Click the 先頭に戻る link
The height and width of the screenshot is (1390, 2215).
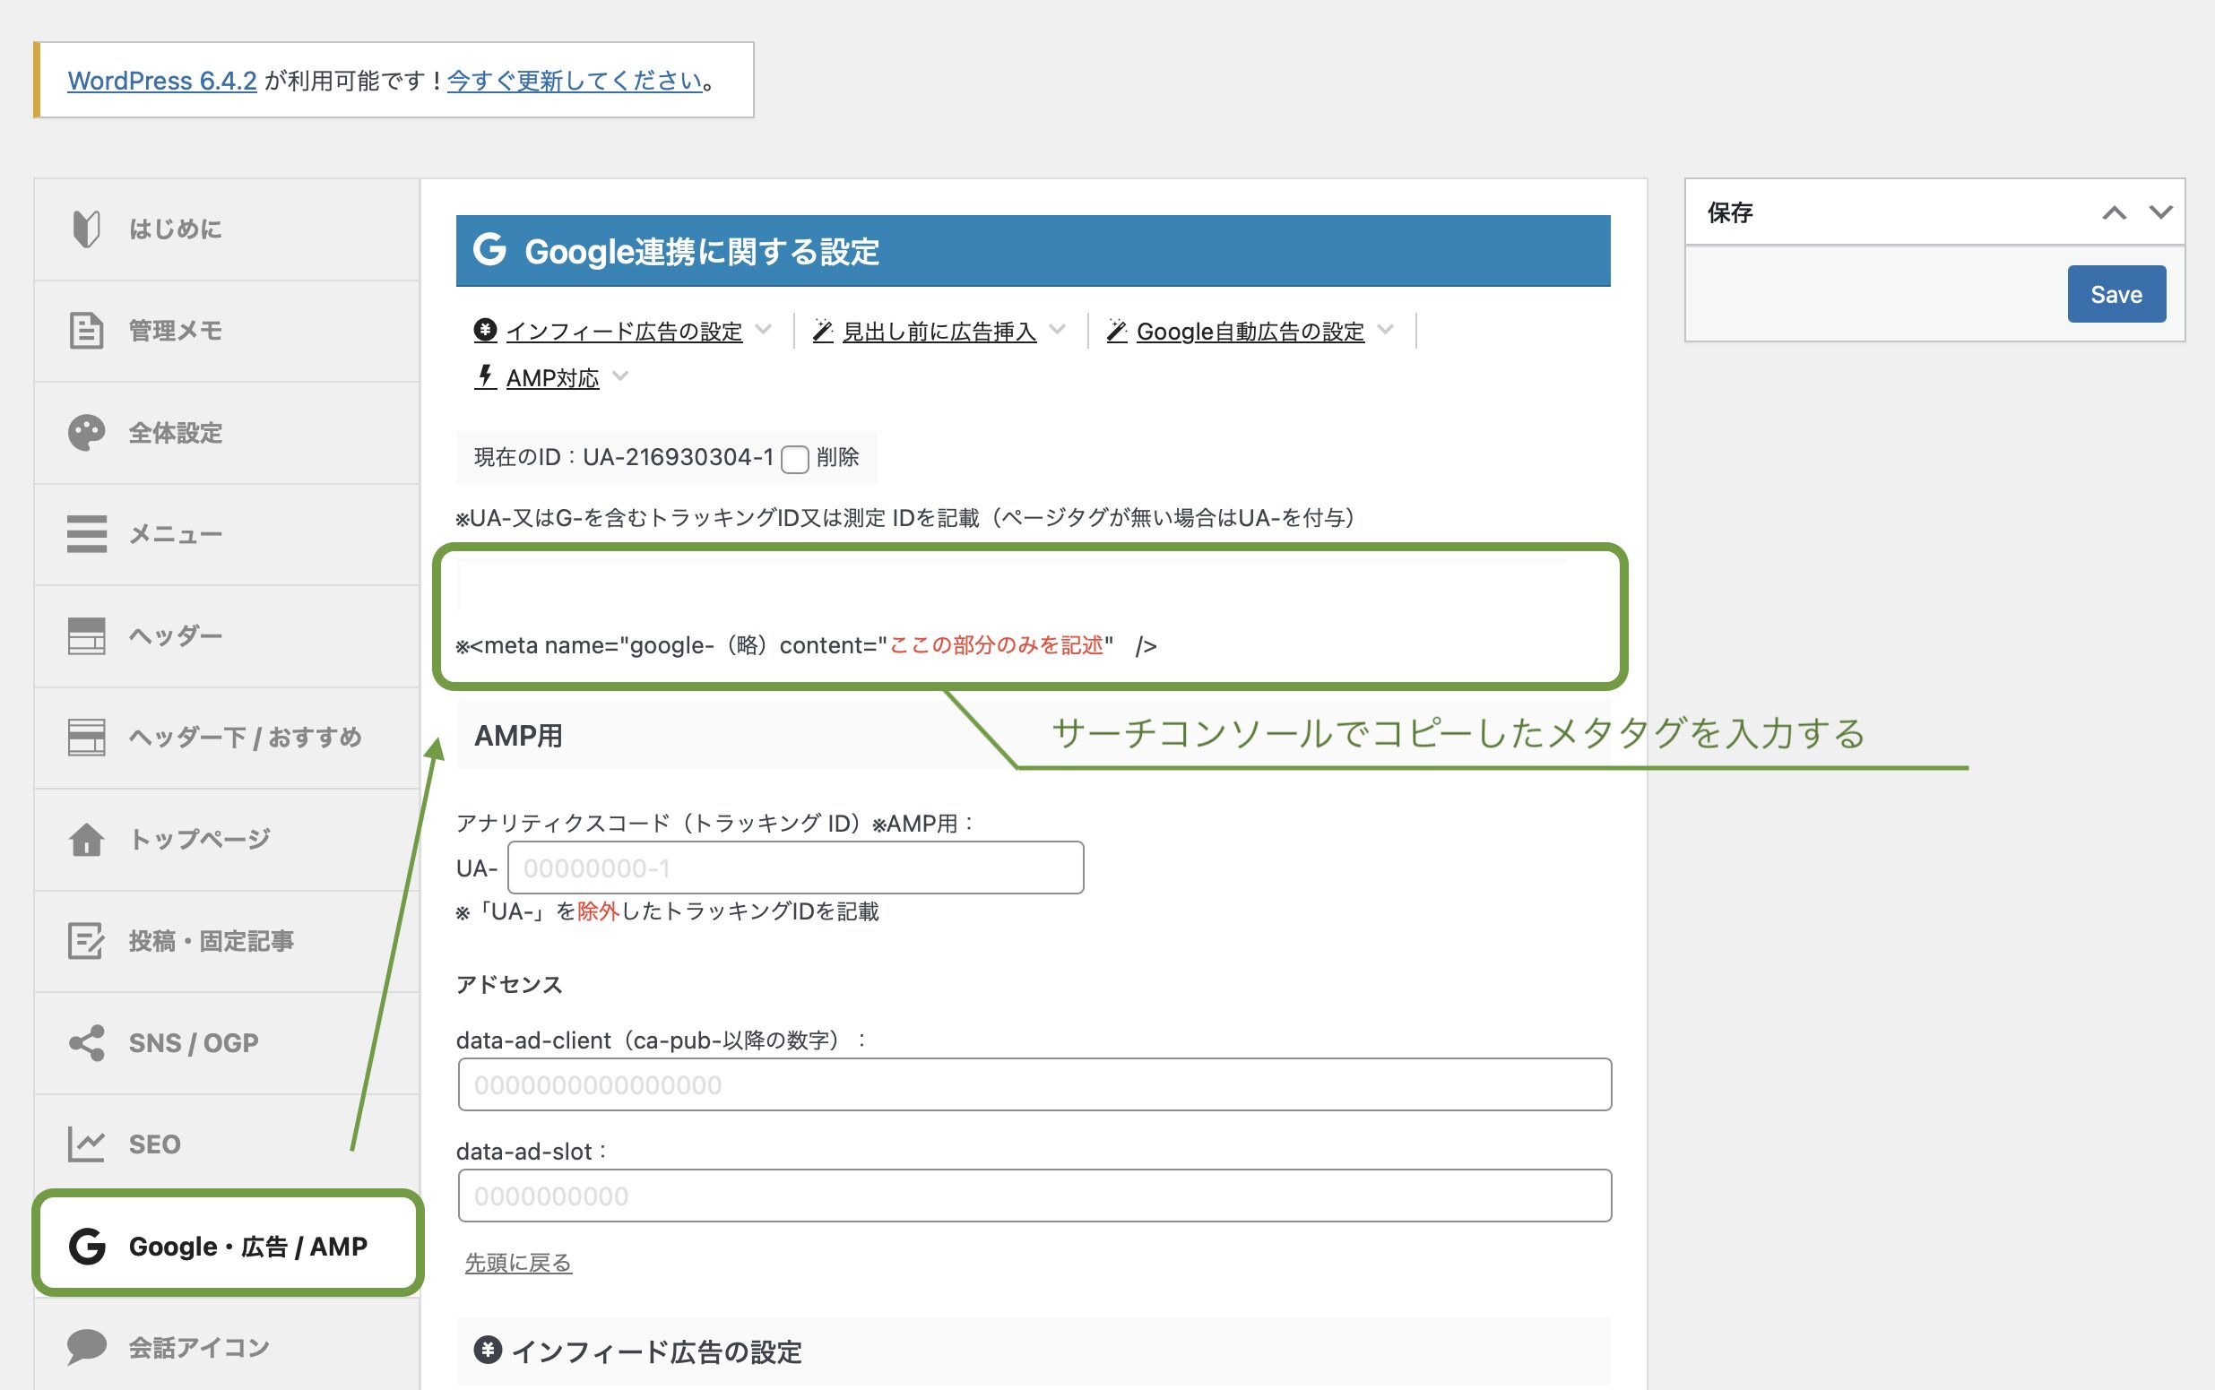click(519, 1263)
